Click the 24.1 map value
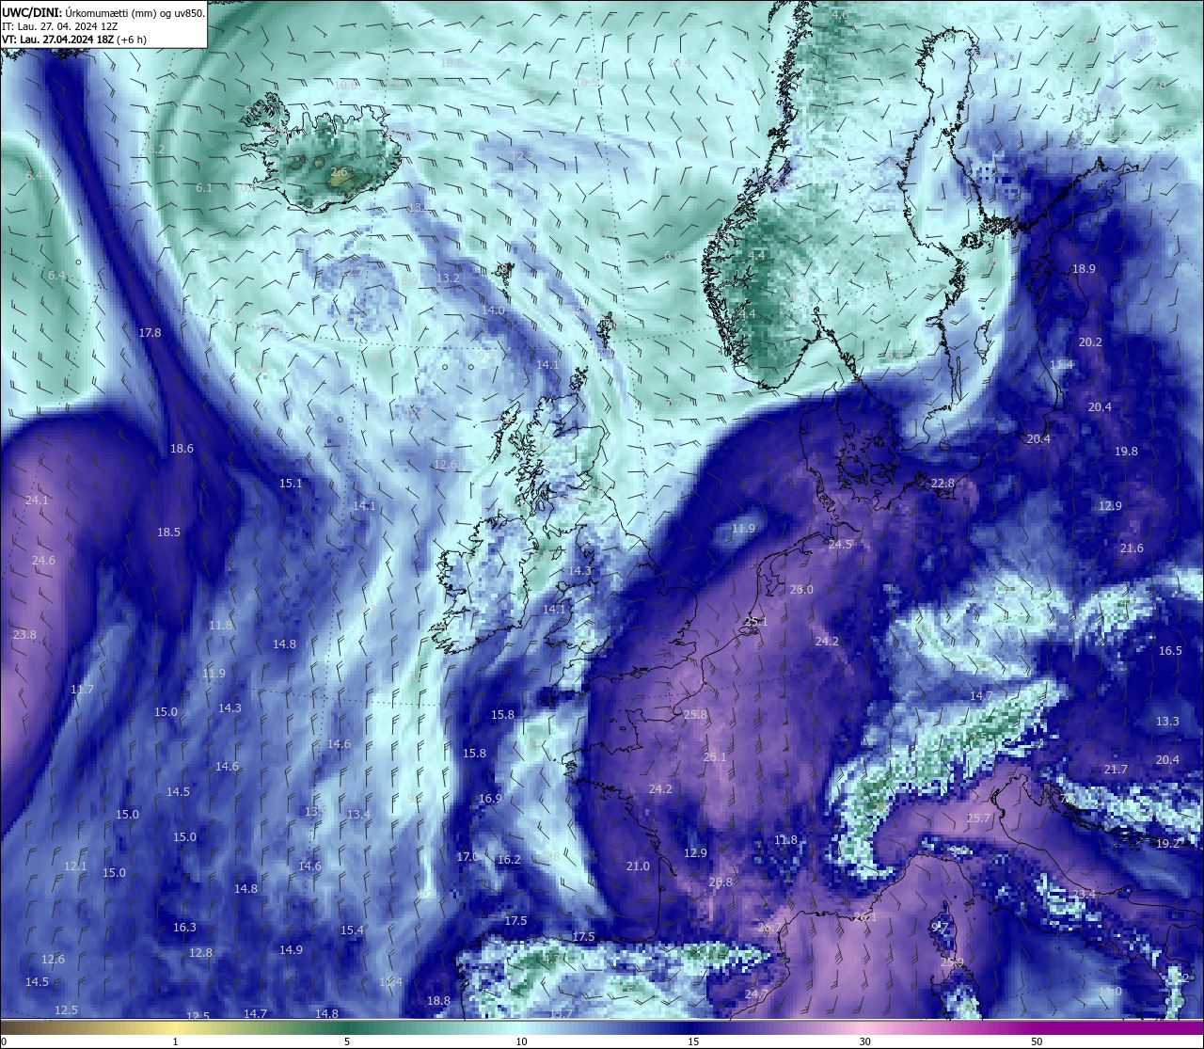Image resolution: width=1204 pixels, height=1049 pixels. [37, 501]
